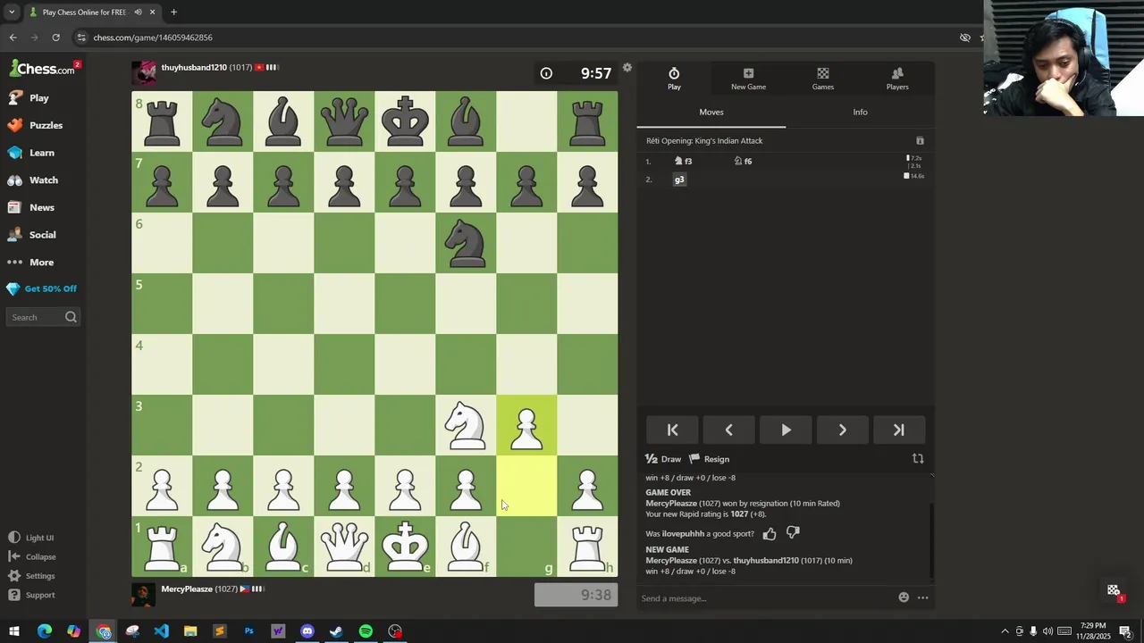Screen dimensions: 1144x643
Task: Open chat options three-dot menu
Action: tap(922, 597)
